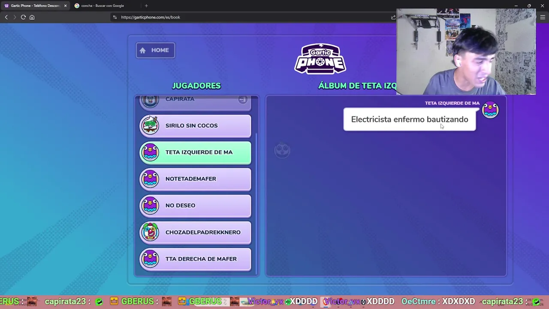Select player TTA DERECHA DE MAFER
Image resolution: width=549 pixels, height=309 pixels.
click(195, 259)
